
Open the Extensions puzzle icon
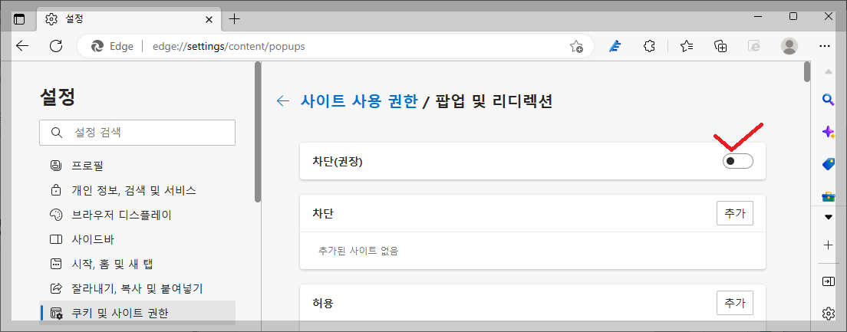(x=650, y=46)
